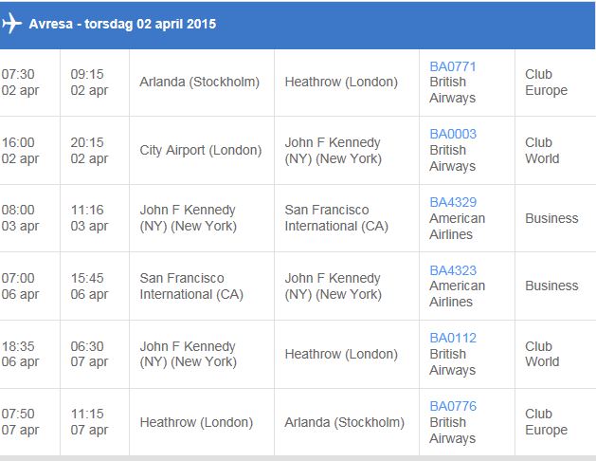Click flight number BA0776
The width and height of the screenshot is (596, 461).
(x=453, y=406)
